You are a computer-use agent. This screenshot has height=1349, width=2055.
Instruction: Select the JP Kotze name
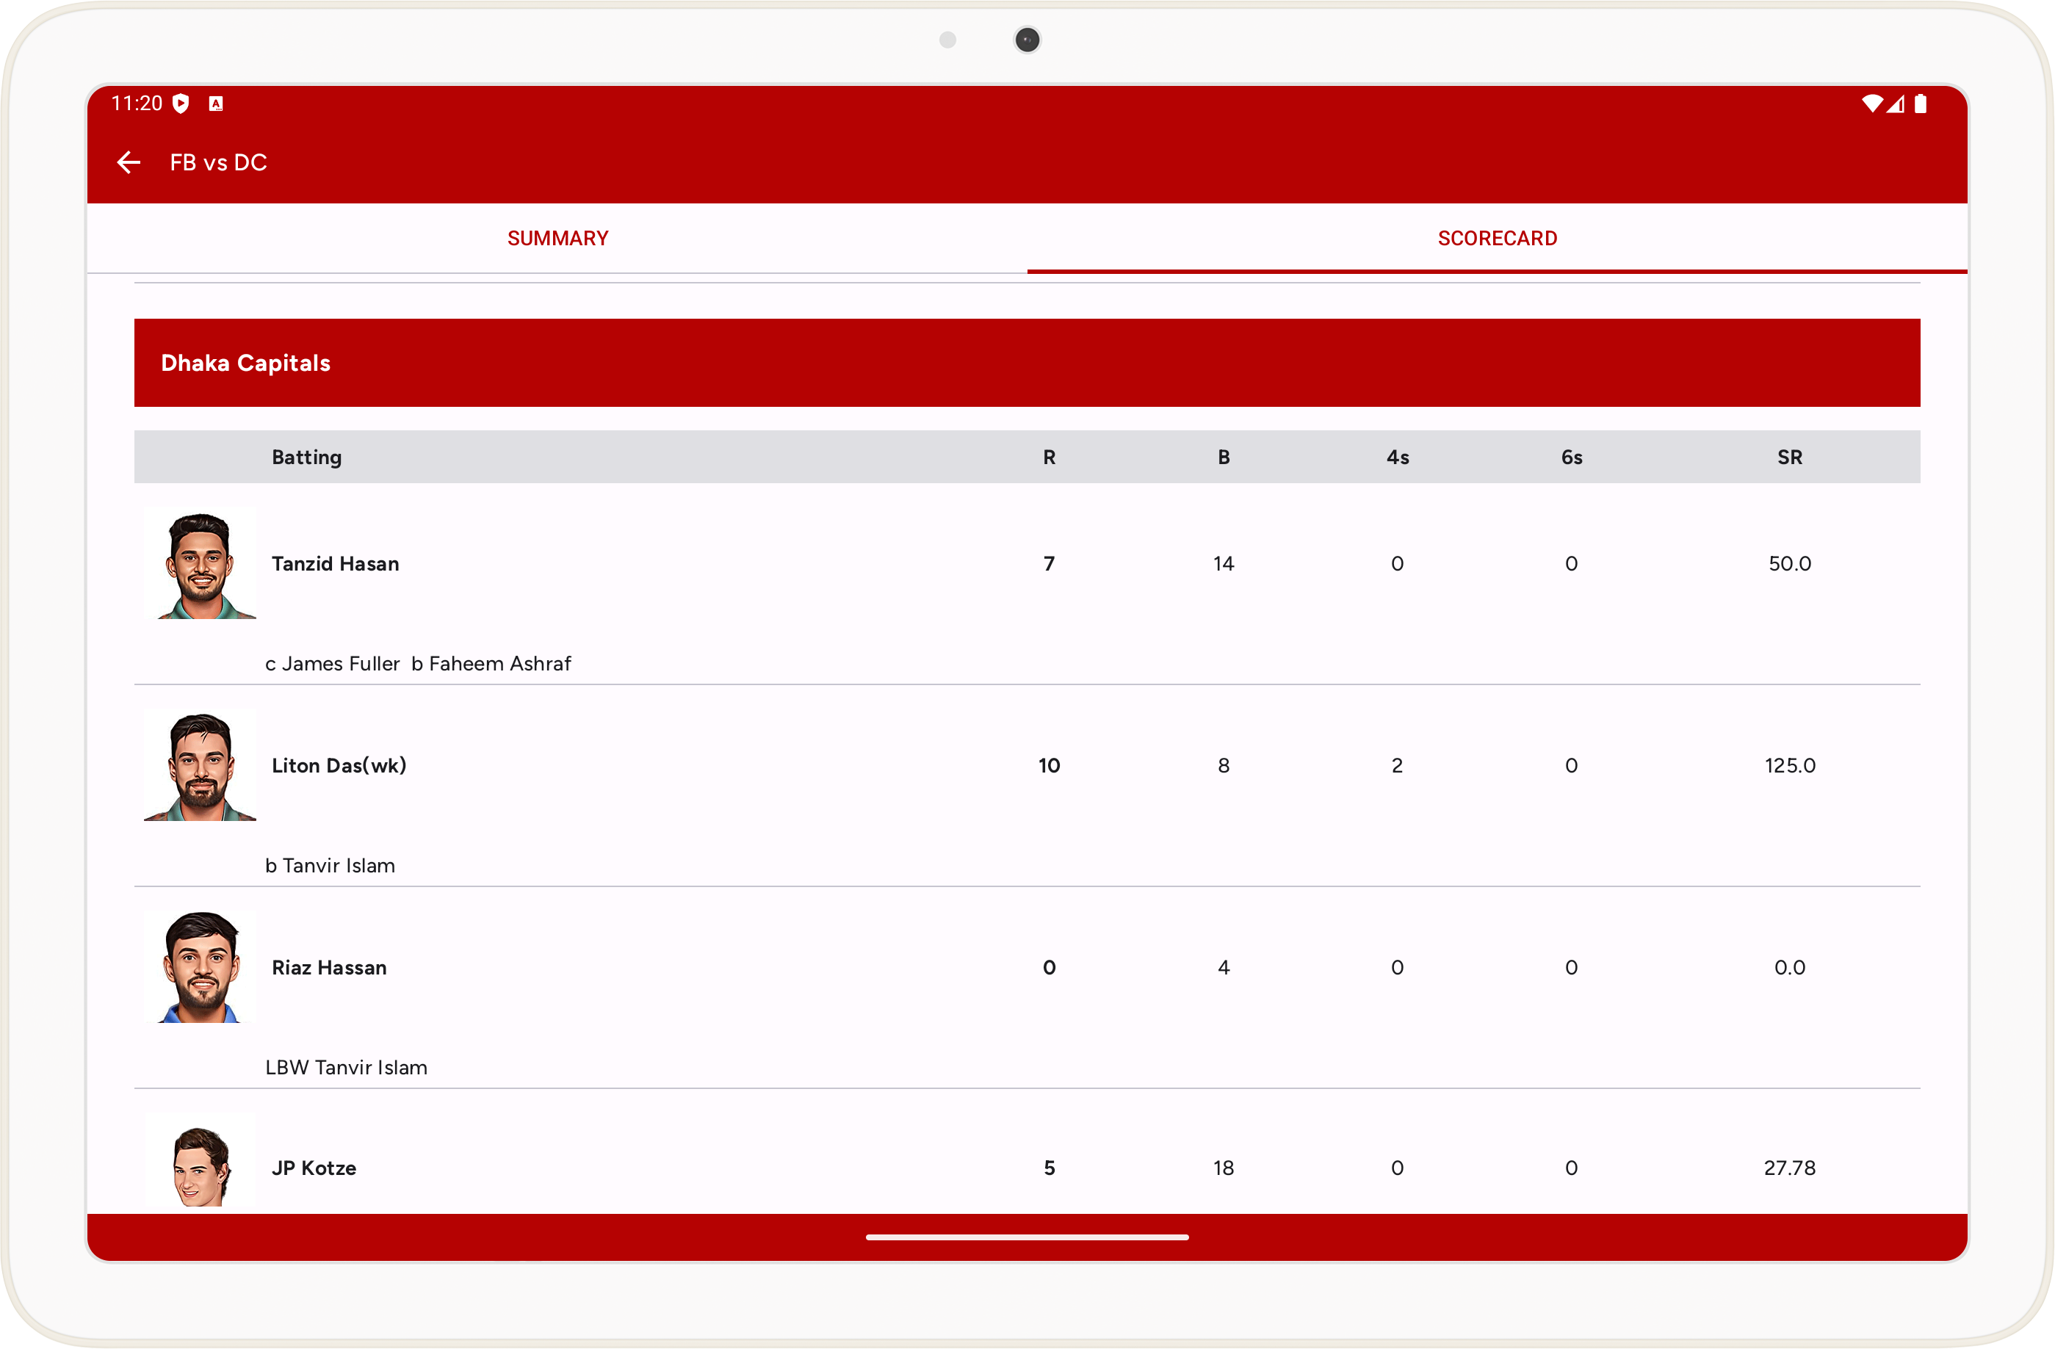314,1168
